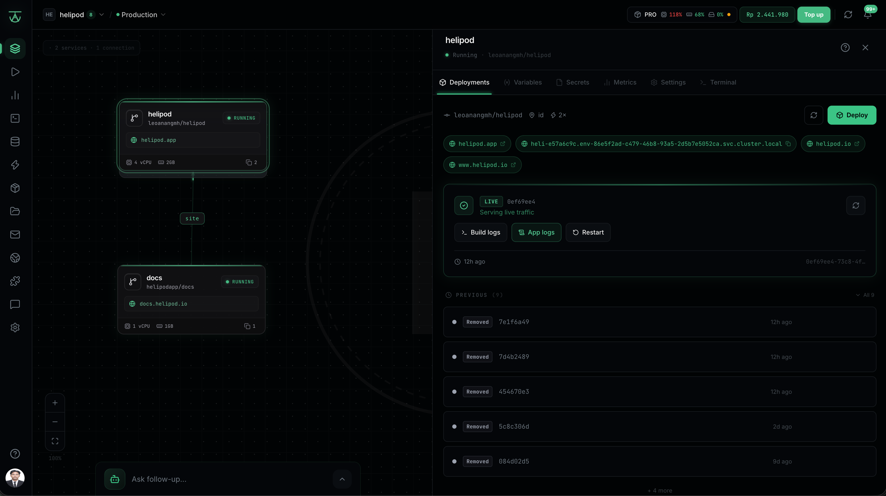The height and width of the screenshot is (496, 886).
Task: Click the PRO plan usage indicator
Action: point(682,15)
